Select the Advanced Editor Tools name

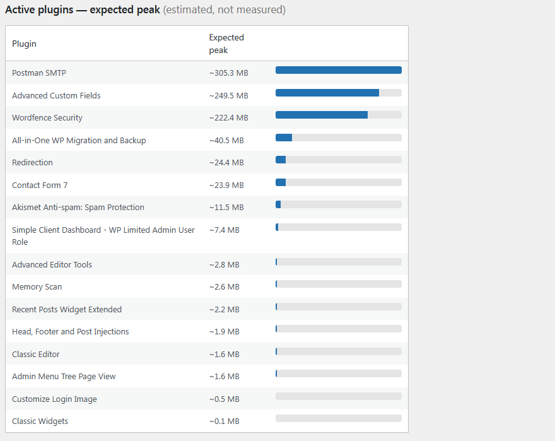click(x=52, y=264)
